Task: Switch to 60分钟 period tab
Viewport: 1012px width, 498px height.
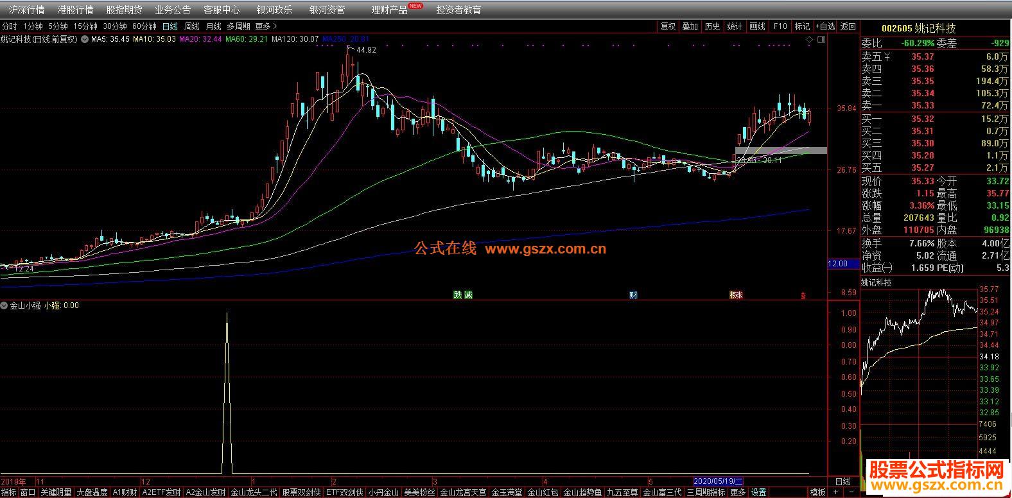Action: click(144, 26)
